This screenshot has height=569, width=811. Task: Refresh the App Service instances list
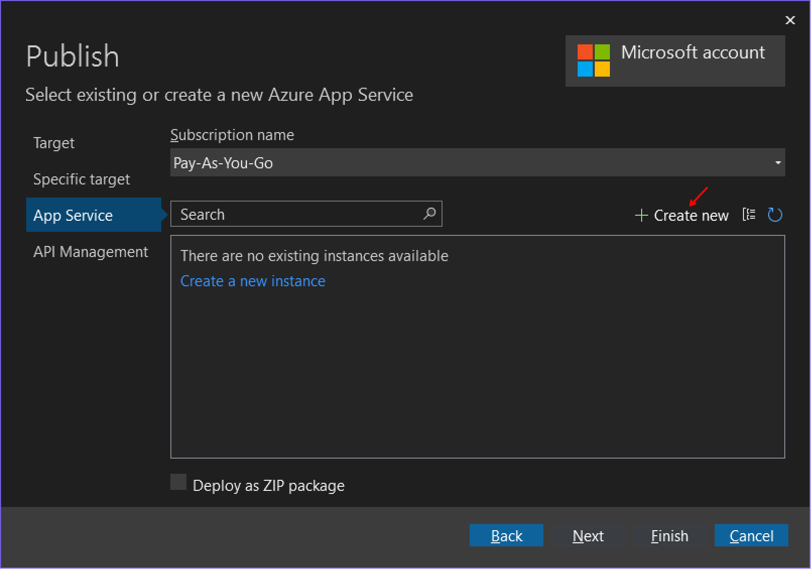click(x=775, y=215)
